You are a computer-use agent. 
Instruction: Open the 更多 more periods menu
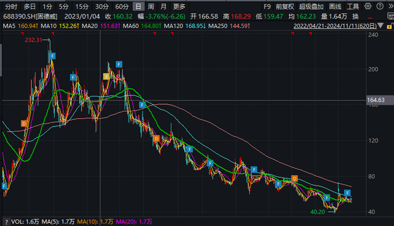(x=179, y=6)
